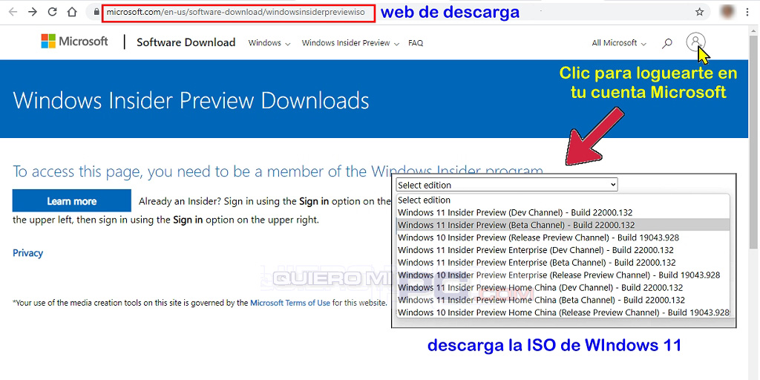
Task: Select Windows 10 Insider Preview (Release Preview Channel)
Action: pyautogui.click(x=563, y=237)
